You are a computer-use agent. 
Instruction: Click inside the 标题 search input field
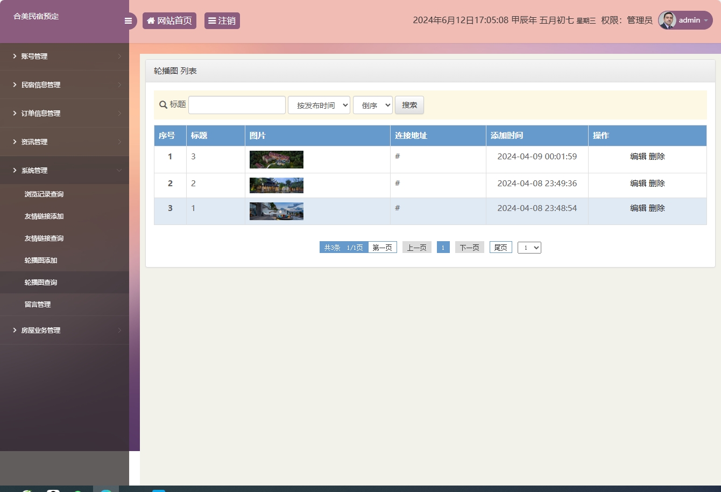click(x=237, y=104)
